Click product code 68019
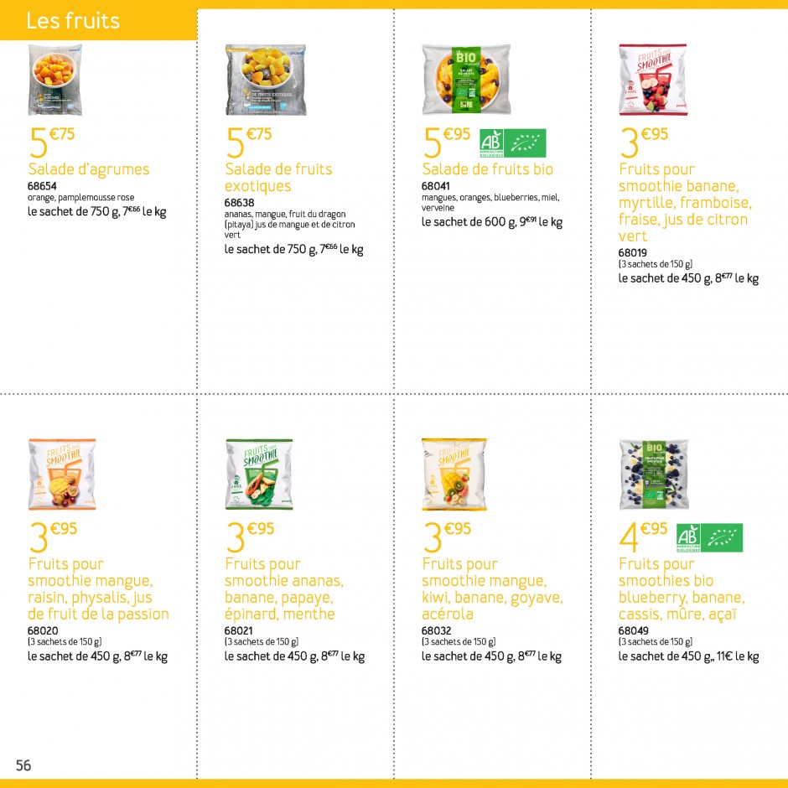The image size is (788, 788). coord(633,253)
